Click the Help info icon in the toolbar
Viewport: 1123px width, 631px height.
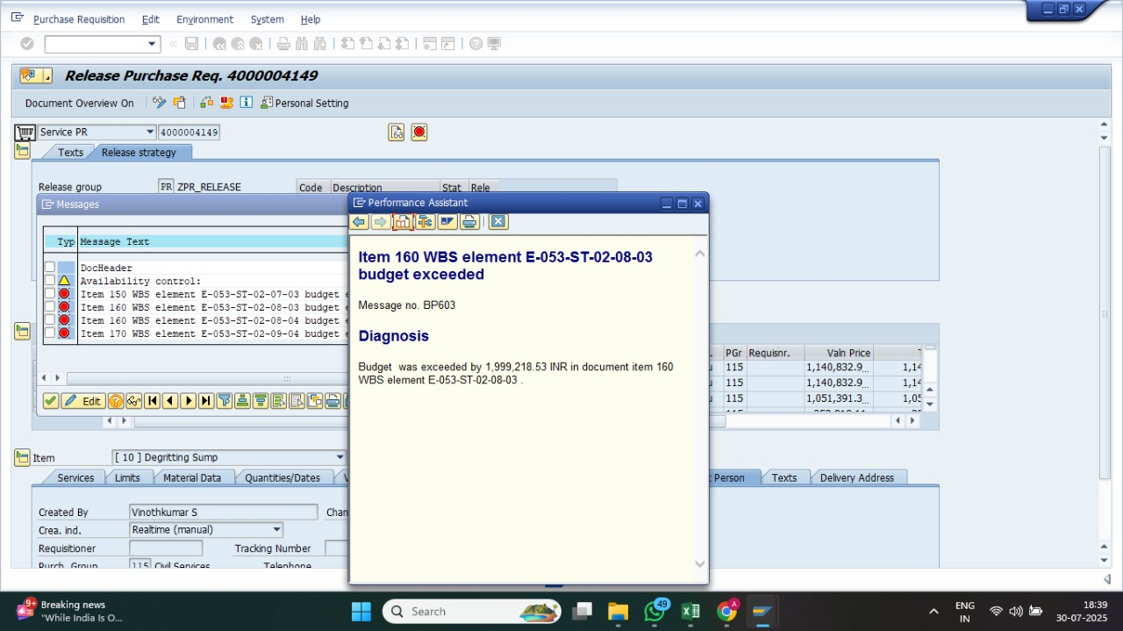[247, 103]
